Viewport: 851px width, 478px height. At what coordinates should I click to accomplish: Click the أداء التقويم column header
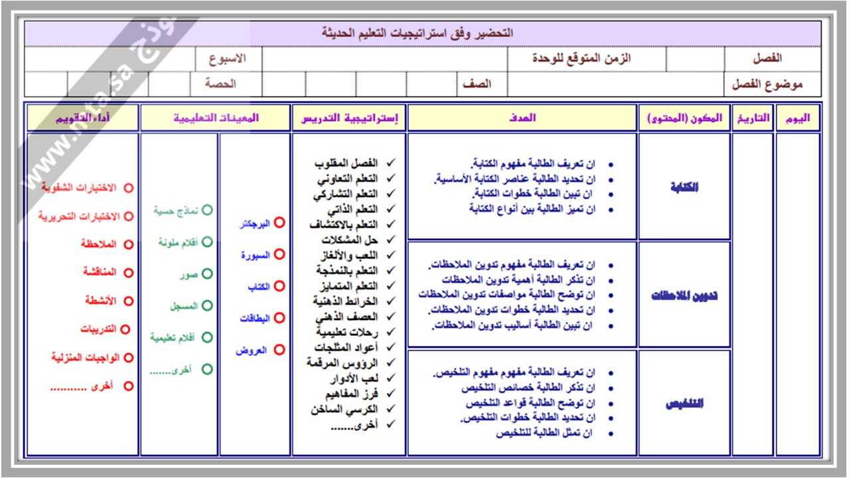(83, 118)
